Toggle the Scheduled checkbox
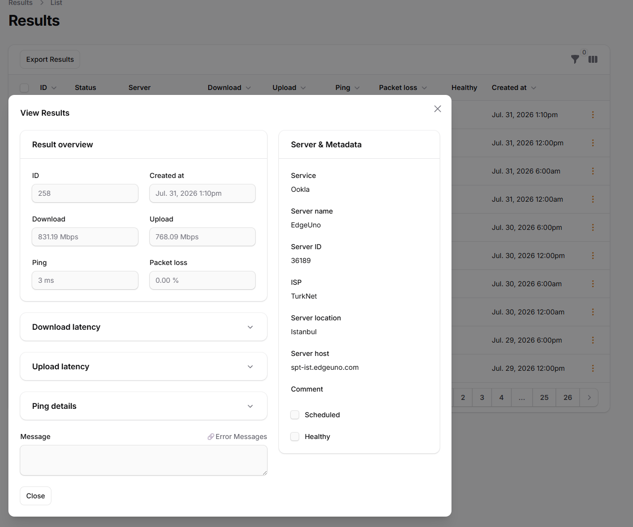 pyautogui.click(x=295, y=415)
